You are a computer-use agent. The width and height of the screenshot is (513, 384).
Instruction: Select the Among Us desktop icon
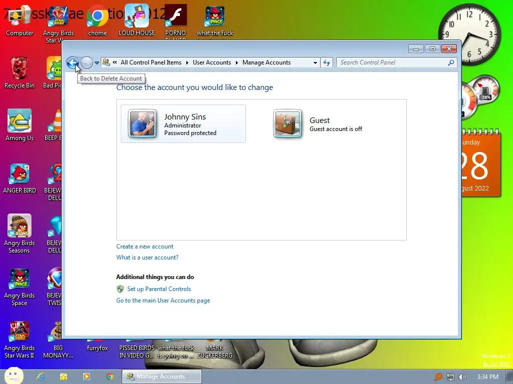coord(20,125)
